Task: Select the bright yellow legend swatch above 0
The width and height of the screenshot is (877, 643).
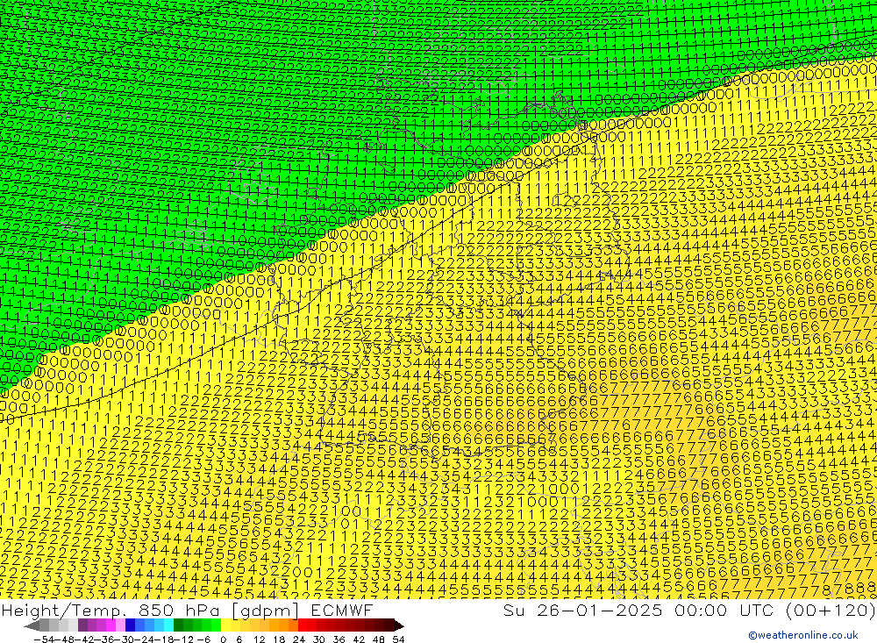Action: pos(225,625)
